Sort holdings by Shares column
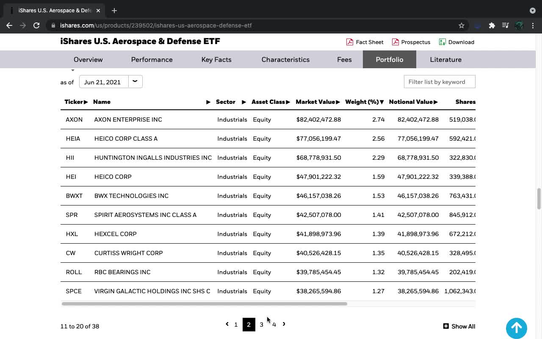This screenshot has width=542, height=339. coord(465,102)
